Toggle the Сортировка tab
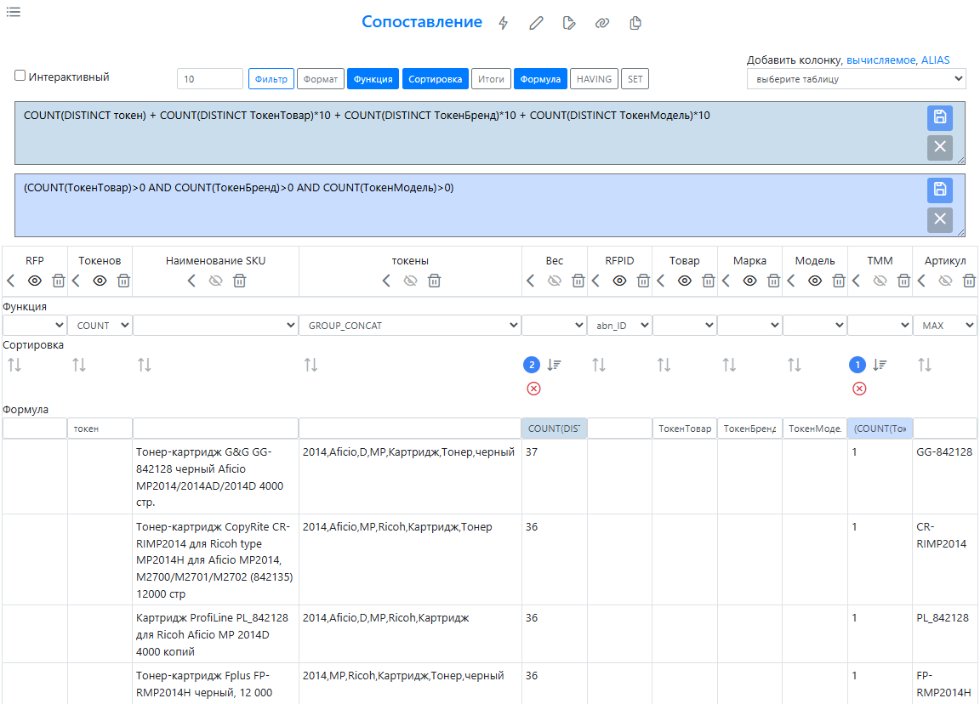The width and height of the screenshot is (980, 704). click(435, 79)
